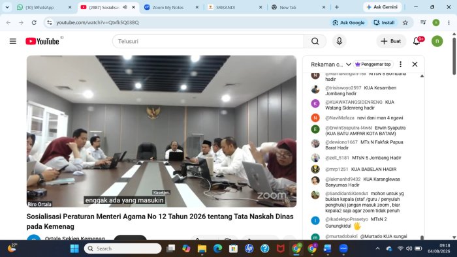Click the Penggemar top badge
The height and width of the screenshot is (257, 457).
(x=373, y=65)
